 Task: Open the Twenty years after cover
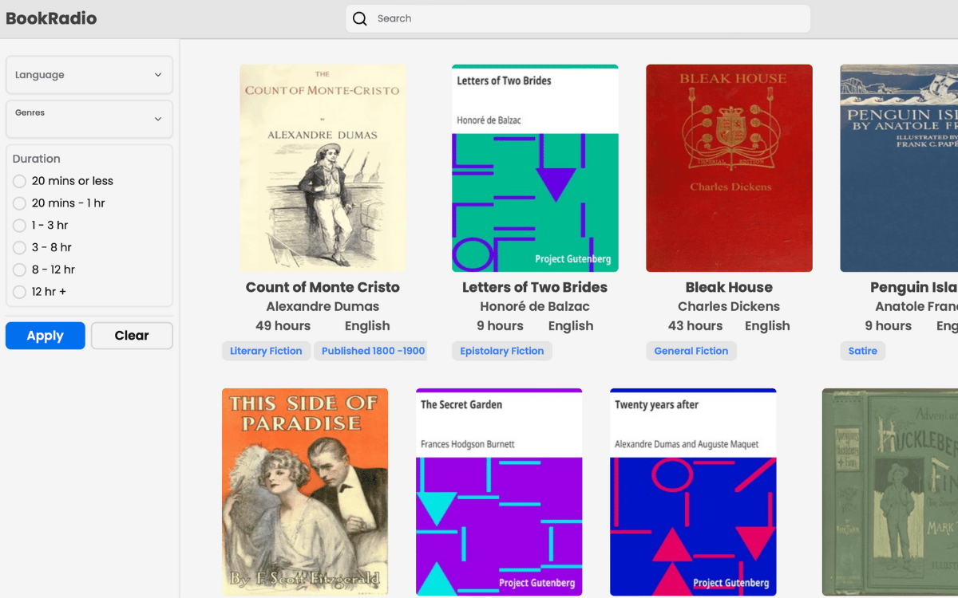click(693, 492)
